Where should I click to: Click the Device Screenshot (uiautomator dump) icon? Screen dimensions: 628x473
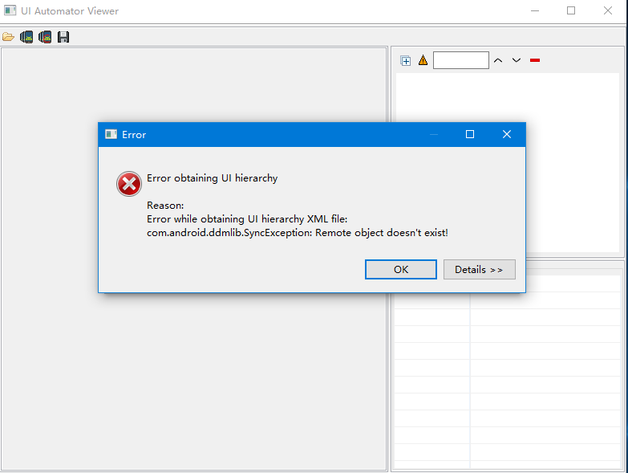tap(26, 37)
